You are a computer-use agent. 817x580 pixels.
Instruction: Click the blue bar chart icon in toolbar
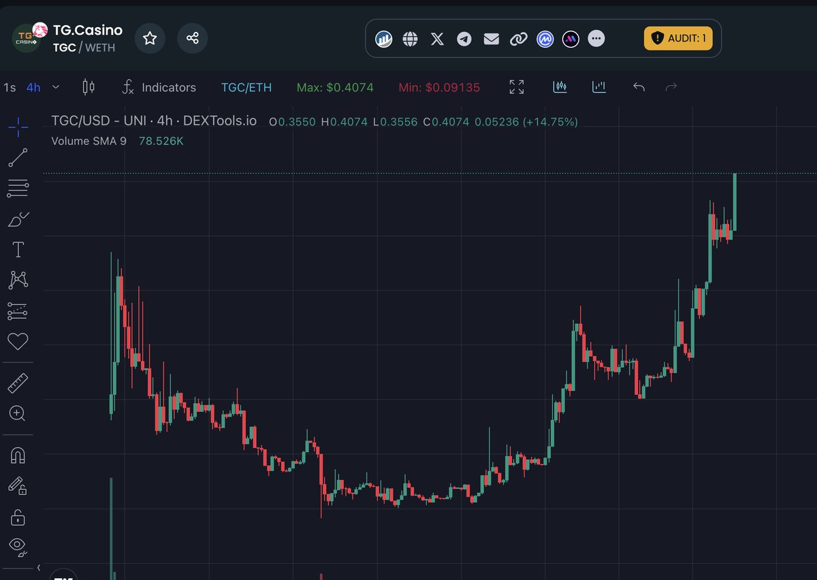[599, 87]
